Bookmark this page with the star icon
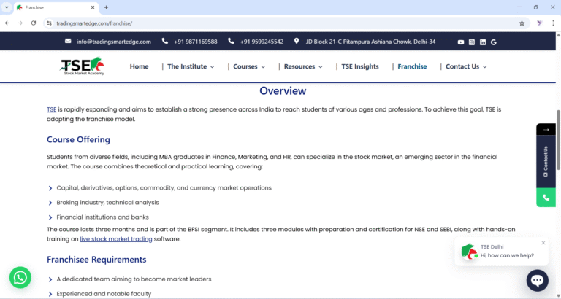Image resolution: width=561 pixels, height=299 pixels. pyautogui.click(x=522, y=23)
